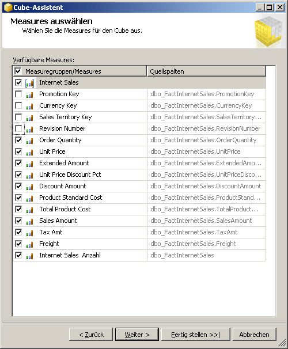Screen dimensions: 288x349
Task: Click the Internet Sales Anzahl measure icon
Action: coord(29,256)
